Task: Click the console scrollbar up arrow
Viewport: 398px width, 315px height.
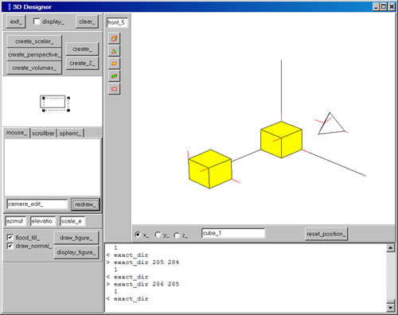Action: [x=390, y=248]
